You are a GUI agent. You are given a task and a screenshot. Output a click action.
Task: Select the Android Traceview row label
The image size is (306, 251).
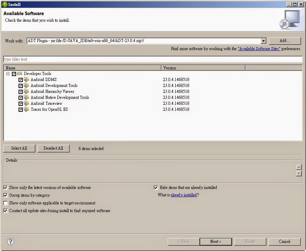[47, 103]
